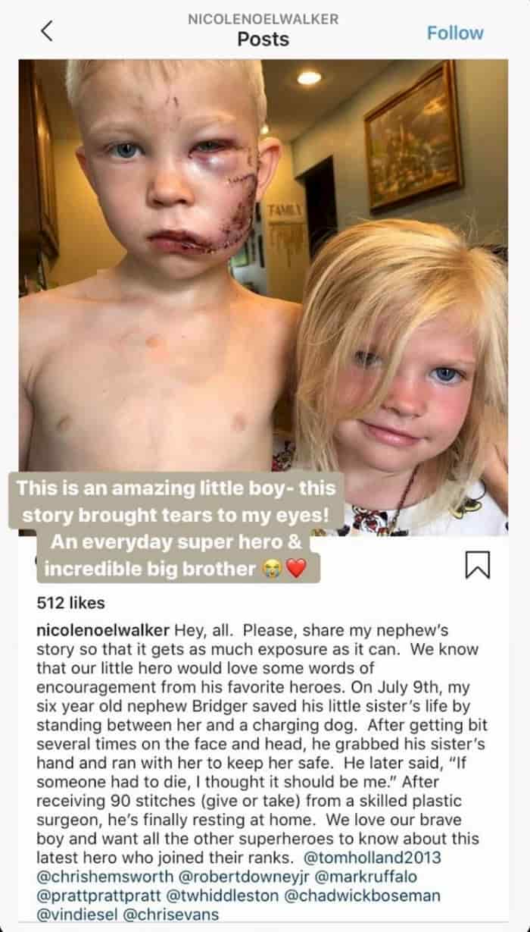Tap the 'amazing little boy' story text overlay
Image resolution: width=530 pixels, height=932 pixels.
pyautogui.click(x=174, y=528)
